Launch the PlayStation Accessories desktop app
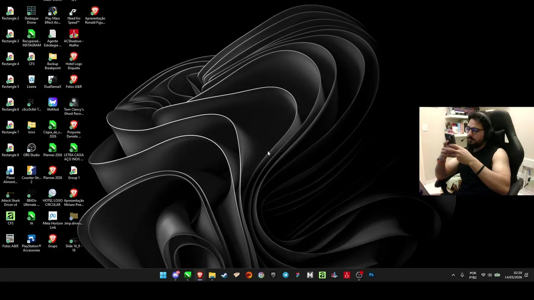 (x=31, y=243)
